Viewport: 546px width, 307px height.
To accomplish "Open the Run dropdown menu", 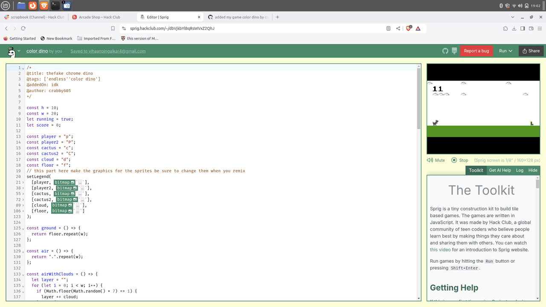I will click(x=505, y=51).
